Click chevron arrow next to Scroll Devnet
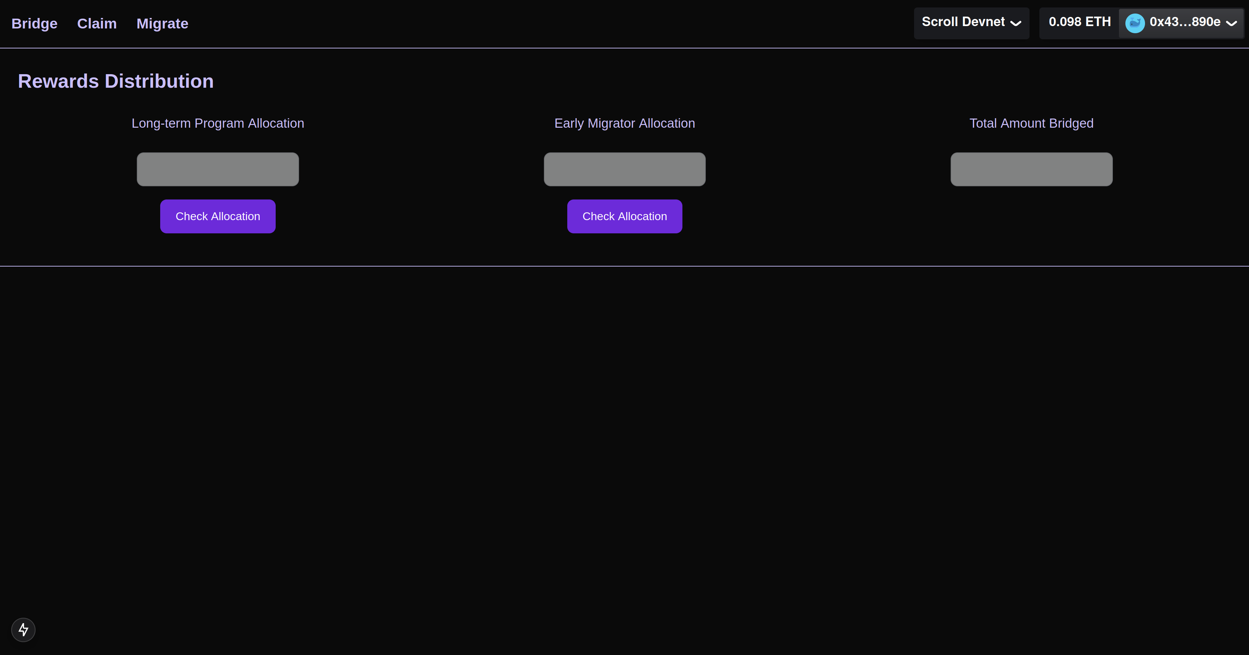The image size is (1249, 655). pos(1016,23)
